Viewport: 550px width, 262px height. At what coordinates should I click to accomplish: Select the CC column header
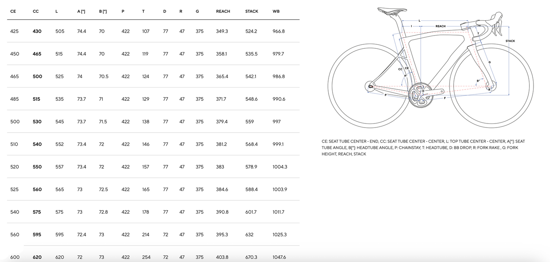tap(36, 11)
